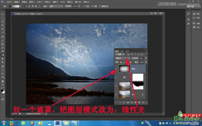Click the 调整 panel button
The width and height of the screenshot is (202, 126).
pos(195,23)
